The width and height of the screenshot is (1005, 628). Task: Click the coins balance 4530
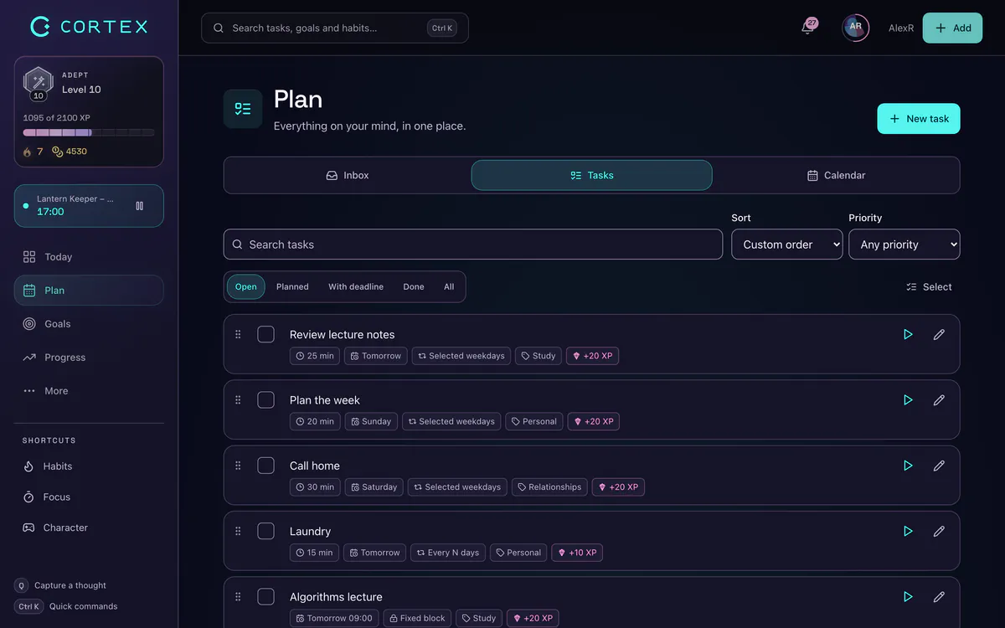70,152
